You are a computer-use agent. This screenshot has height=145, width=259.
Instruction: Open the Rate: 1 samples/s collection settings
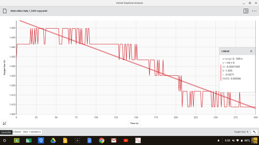pyautogui.click(x=32, y=132)
